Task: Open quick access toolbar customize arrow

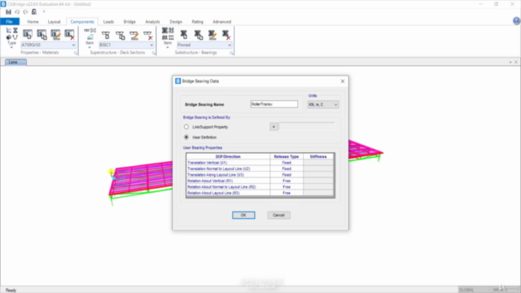Action: click(x=43, y=12)
